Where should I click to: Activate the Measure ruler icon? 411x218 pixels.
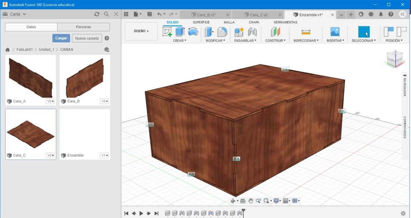tap(306, 32)
